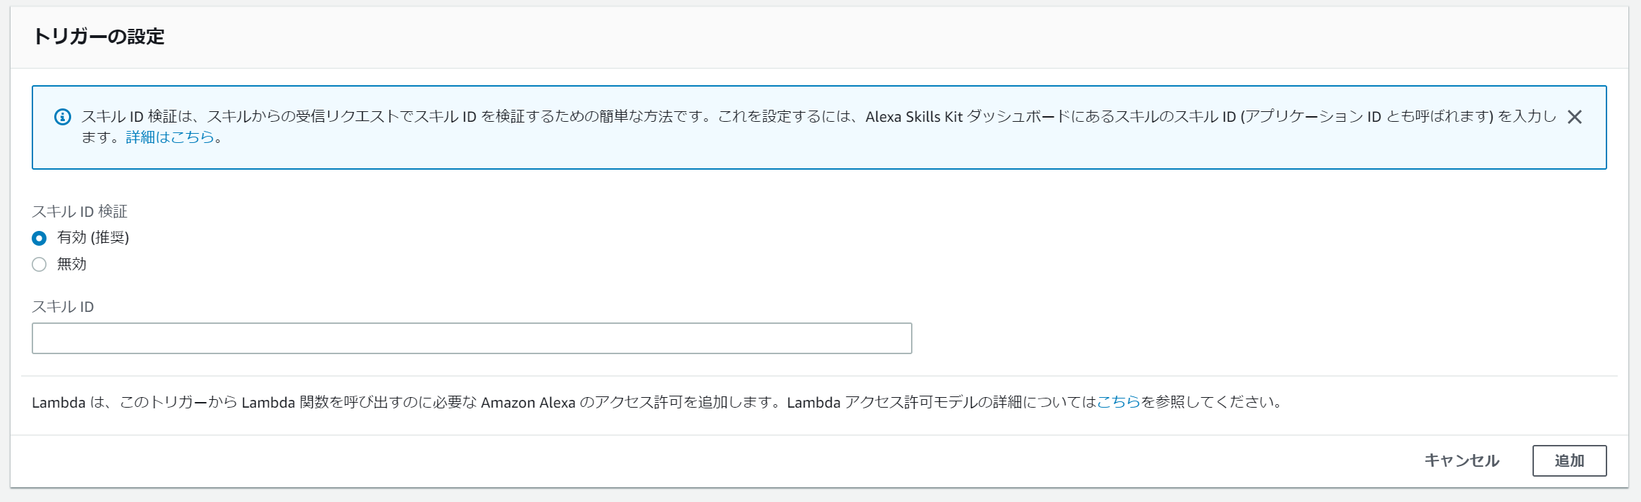The width and height of the screenshot is (1641, 502).
Task: Select the 無効 radio button
Action: pos(39,265)
